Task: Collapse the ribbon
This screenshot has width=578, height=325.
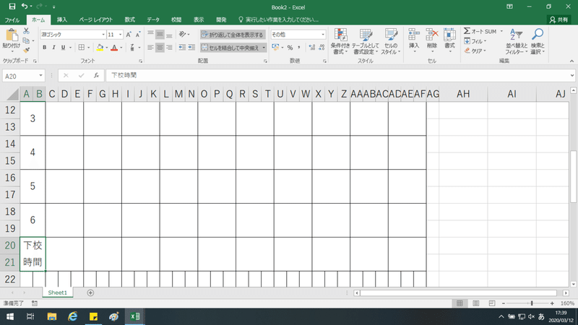Action: (571, 61)
